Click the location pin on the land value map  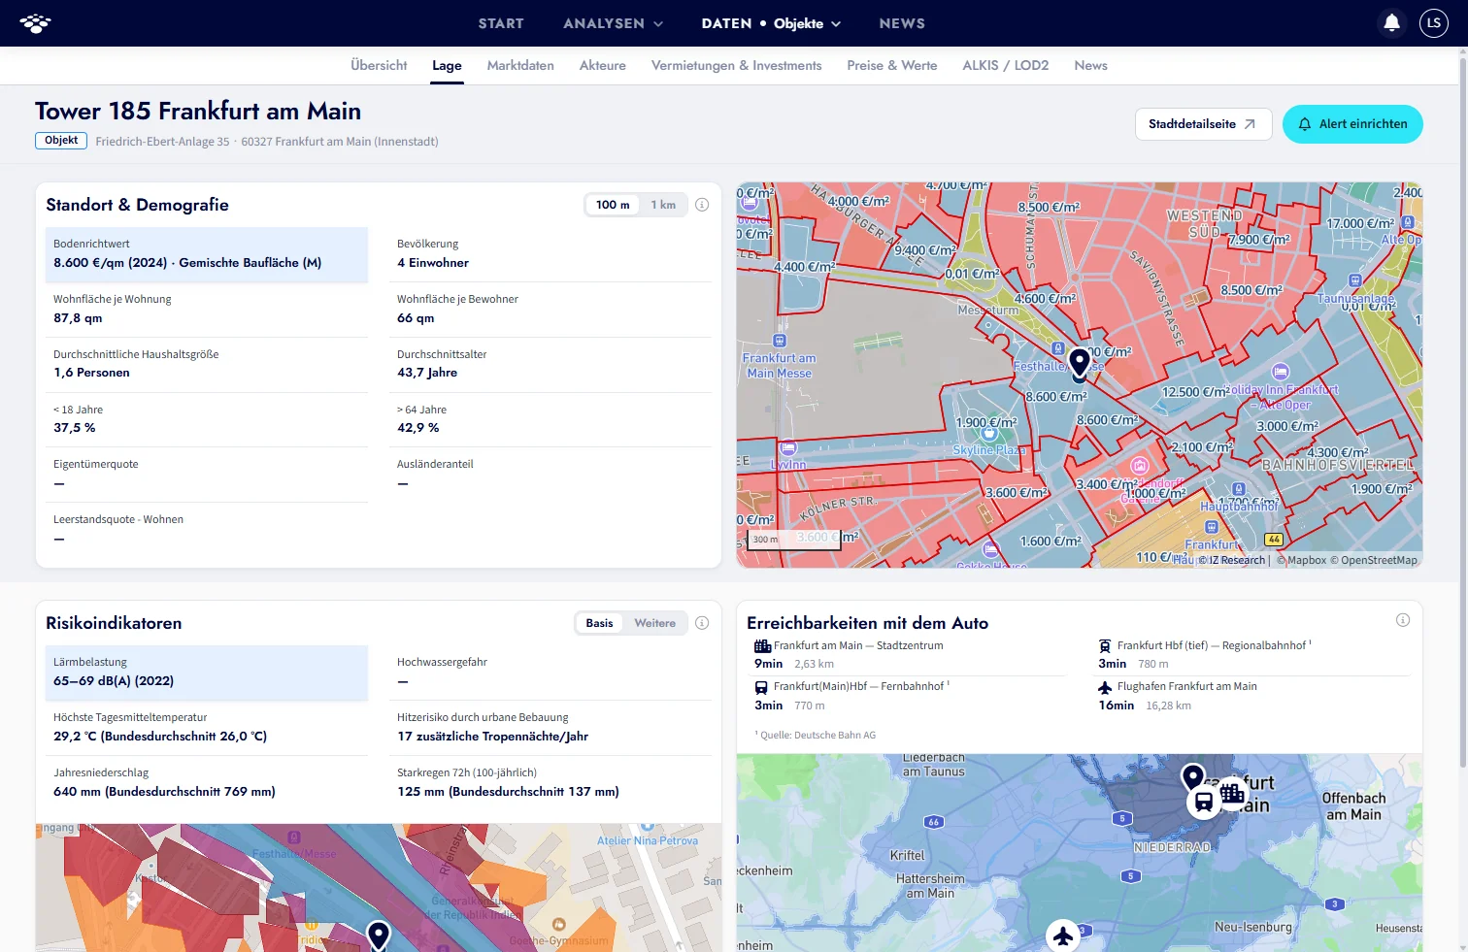point(1080,363)
